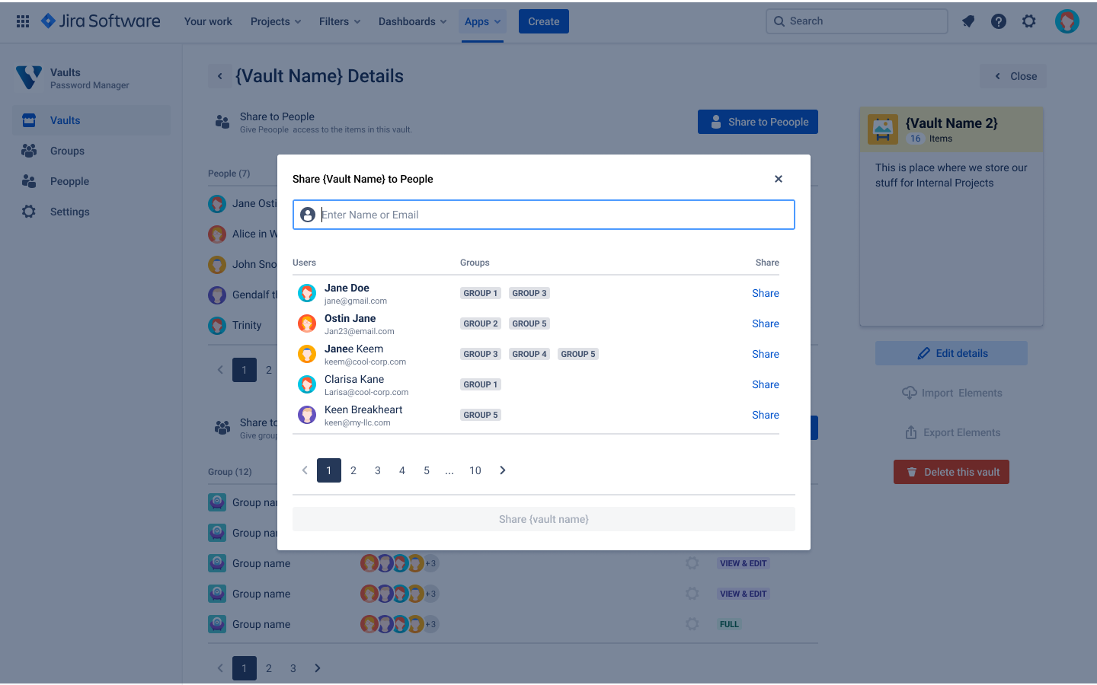Screen dimensions: 1097x685
Task: Click the Create button
Action: coord(544,21)
